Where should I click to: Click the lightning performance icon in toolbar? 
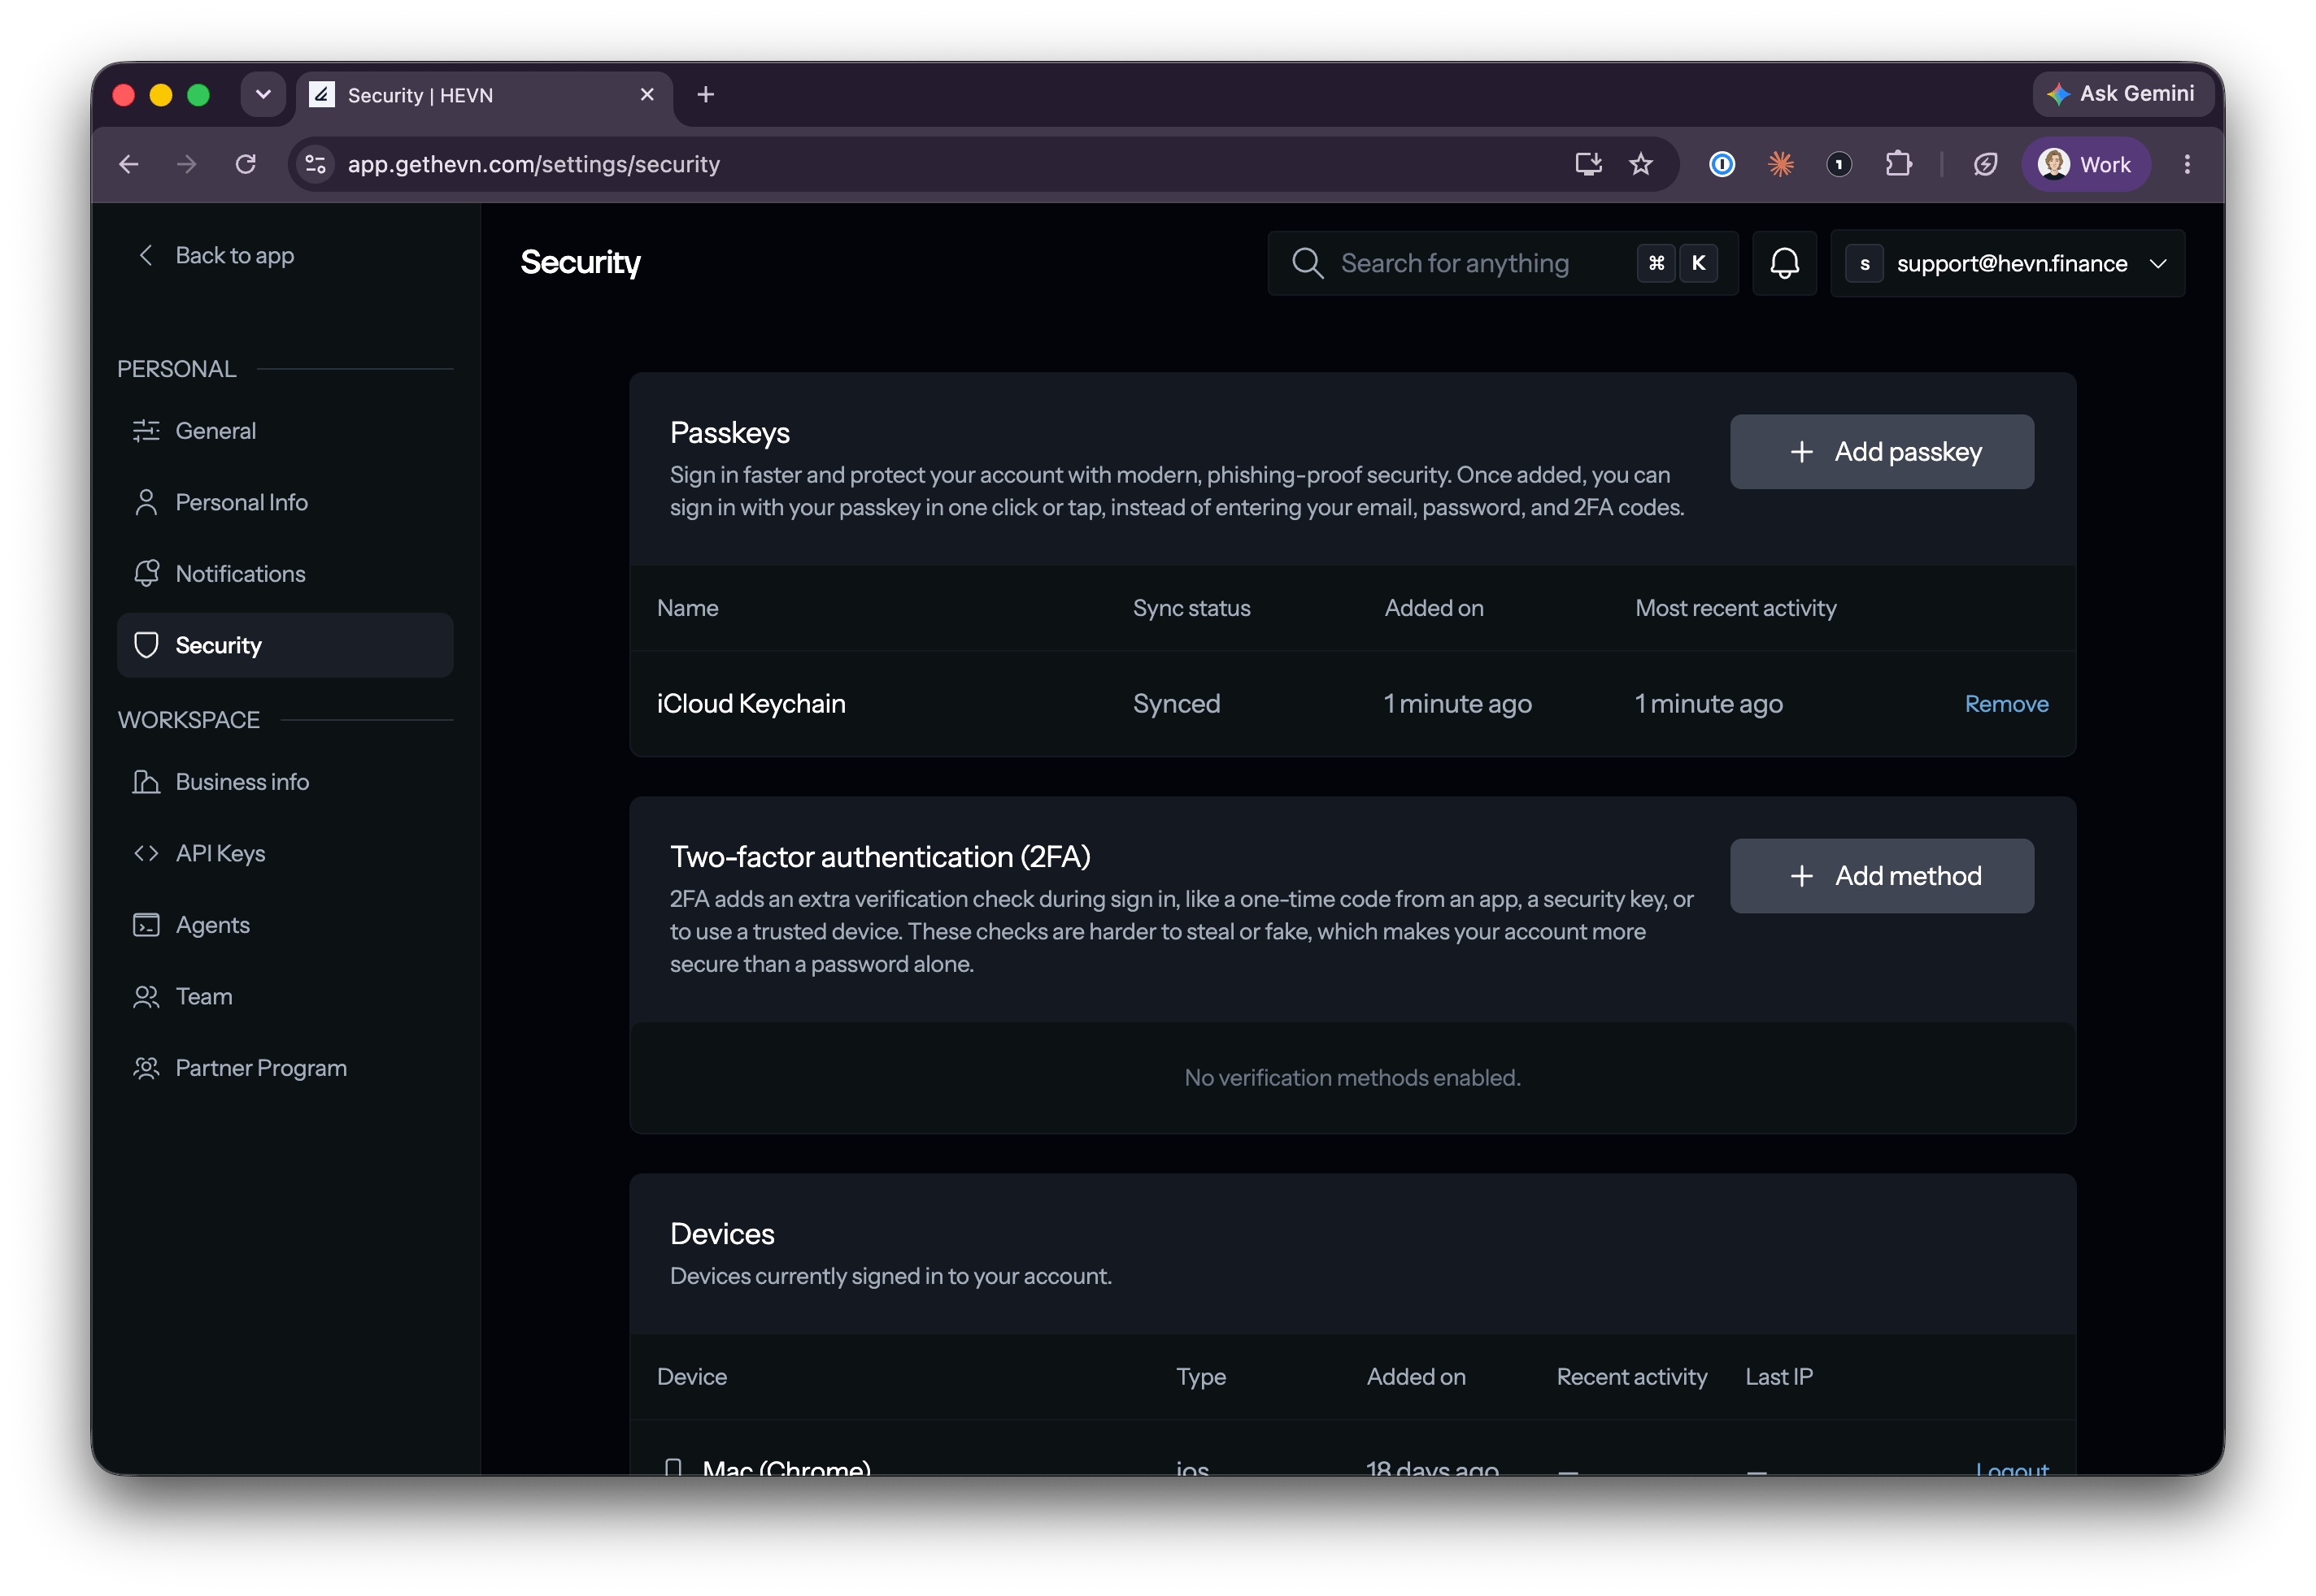click(1986, 164)
